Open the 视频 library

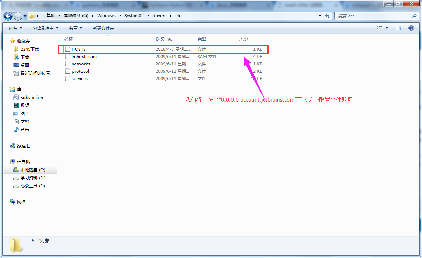tap(25, 106)
